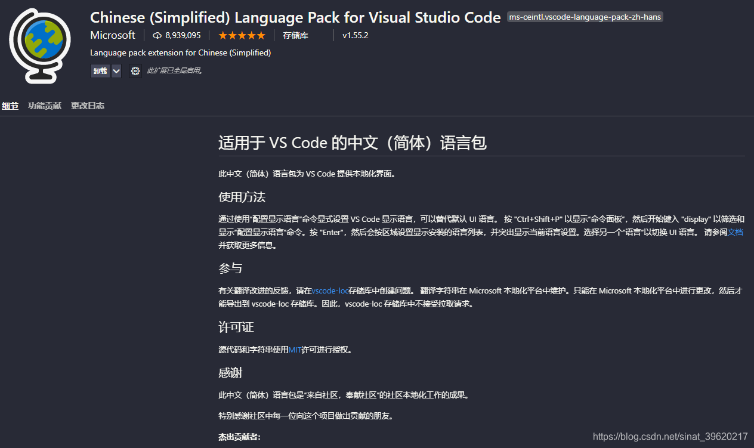The height and width of the screenshot is (448, 754).
Task: Click the 此扩展已全局启用 status text
Action: pos(175,71)
